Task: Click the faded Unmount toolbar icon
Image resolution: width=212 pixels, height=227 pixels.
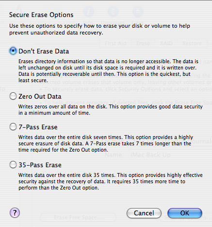Action: [x=113, y=12]
